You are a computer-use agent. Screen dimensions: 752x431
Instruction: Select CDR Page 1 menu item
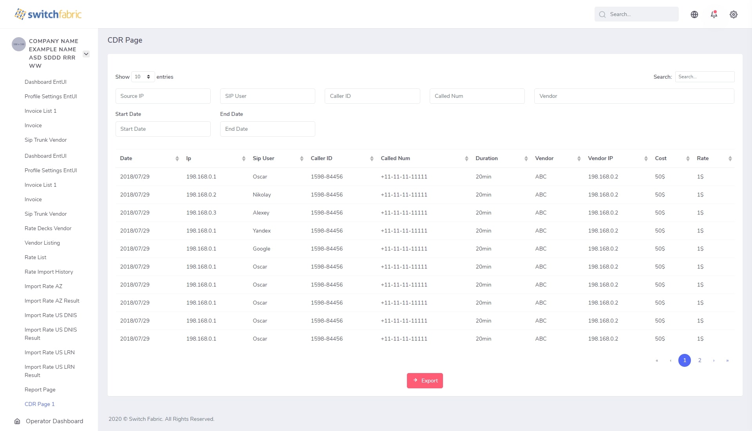pos(40,404)
